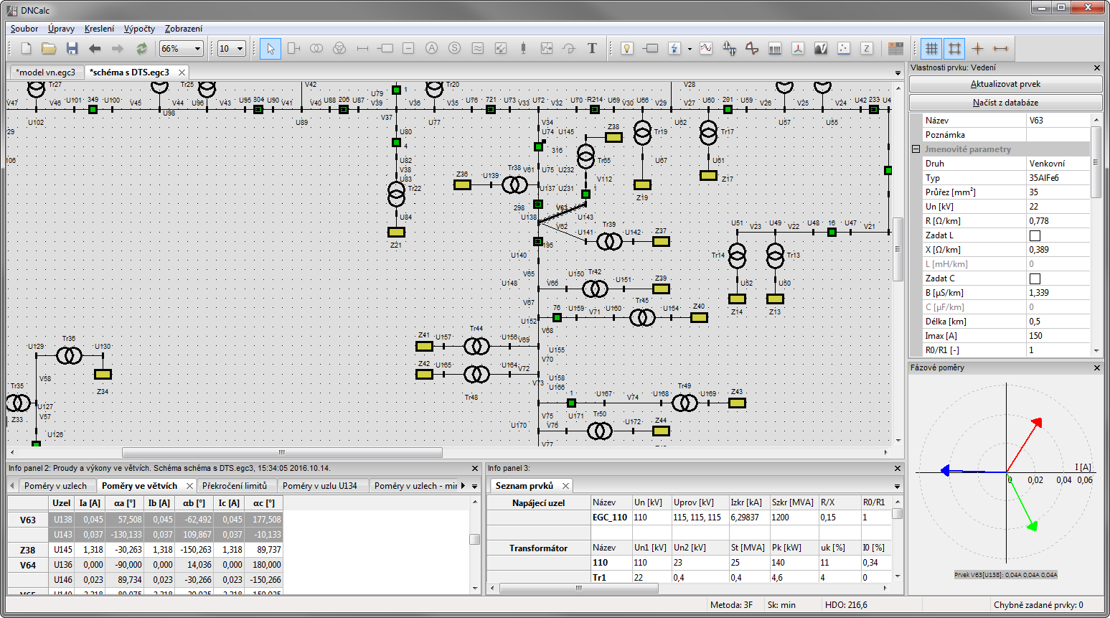This screenshot has width=1110, height=618.
Task: Switch to the Překročení limitů tab
Action: click(x=235, y=486)
